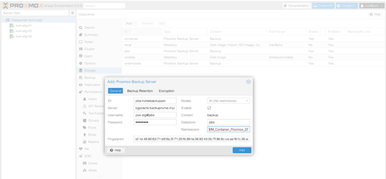Image resolution: width=386 pixels, height=179 pixels.
Task: Open the API Tokens permissions page
Action: tap(95, 106)
